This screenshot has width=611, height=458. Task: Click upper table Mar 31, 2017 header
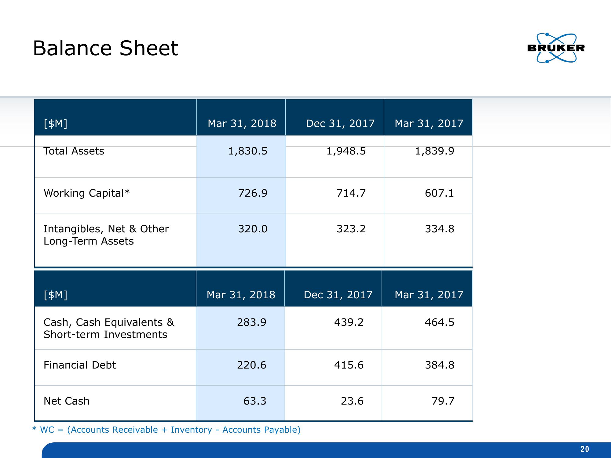429,124
